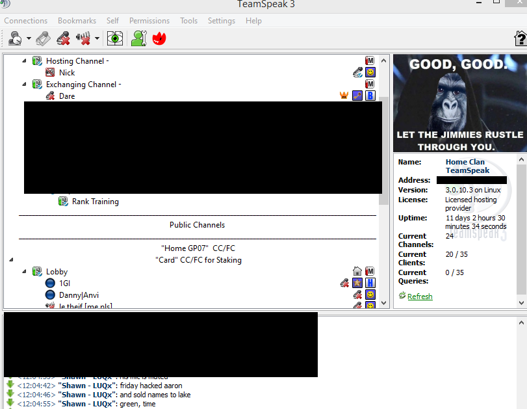Open the Settings menu
The image size is (527, 409).
[222, 21]
